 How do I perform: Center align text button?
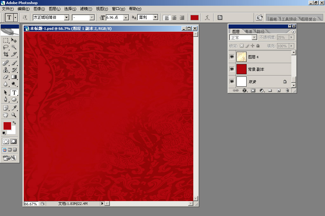174,17
